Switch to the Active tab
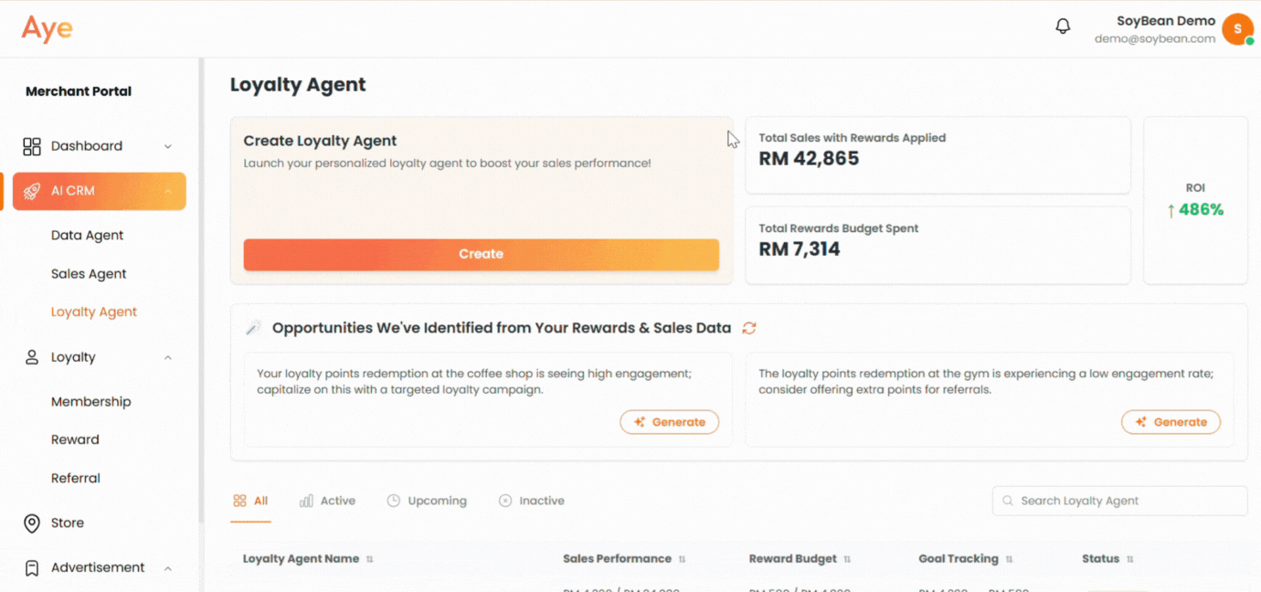 pyautogui.click(x=327, y=501)
